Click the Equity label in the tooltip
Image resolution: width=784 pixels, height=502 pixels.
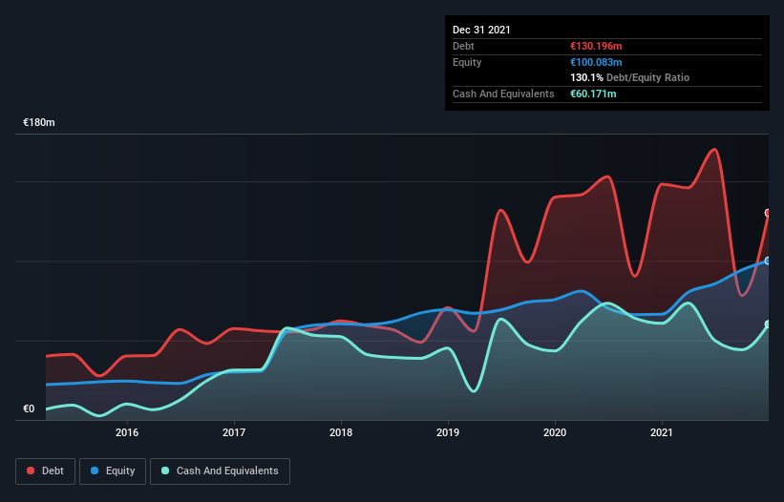[467, 62]
